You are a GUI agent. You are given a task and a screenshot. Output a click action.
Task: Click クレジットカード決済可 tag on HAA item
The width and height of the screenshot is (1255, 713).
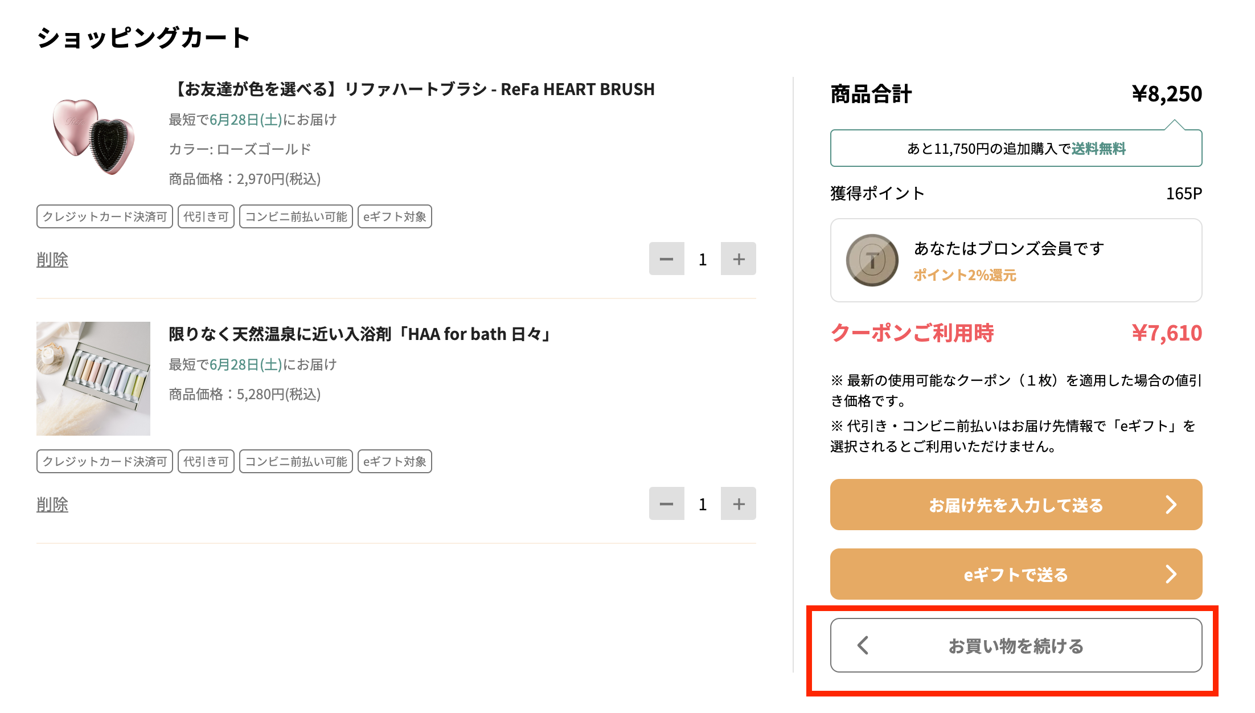105,462
